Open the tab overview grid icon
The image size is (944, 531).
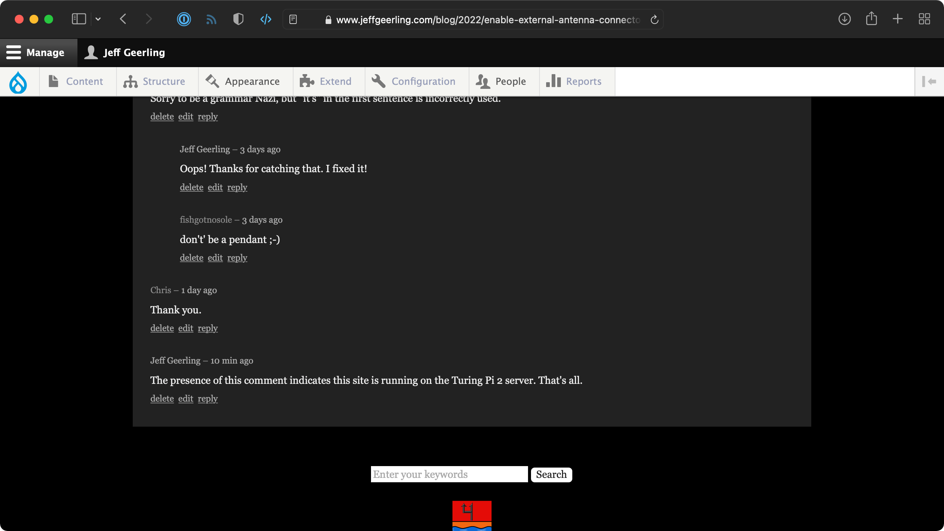924,19
